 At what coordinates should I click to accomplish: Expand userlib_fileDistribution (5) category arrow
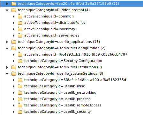click(7, 67)
